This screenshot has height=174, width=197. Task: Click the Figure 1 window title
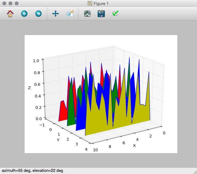[x=101, y=3]
